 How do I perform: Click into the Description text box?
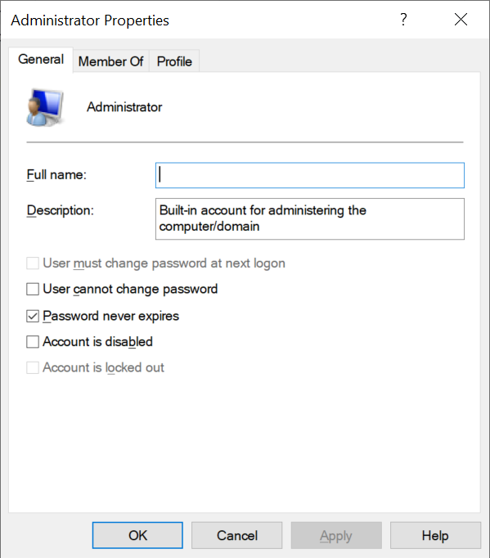[310, 218]
